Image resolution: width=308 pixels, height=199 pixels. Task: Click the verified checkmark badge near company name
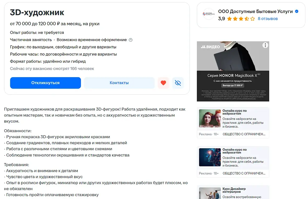coord(297,11)
